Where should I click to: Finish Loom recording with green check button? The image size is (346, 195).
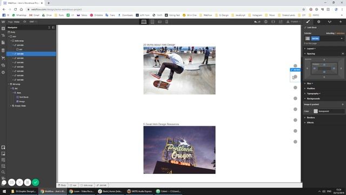pyautogui.click(x=36, y=182)
